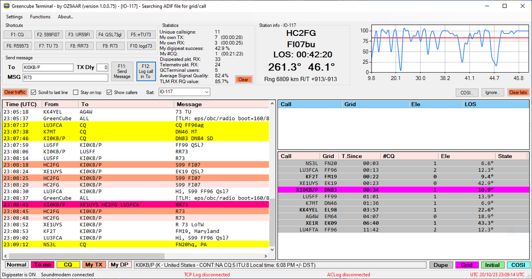Click the Clear traffic button
The height and width of the screenshot is (279, 532).
[15, 93]
